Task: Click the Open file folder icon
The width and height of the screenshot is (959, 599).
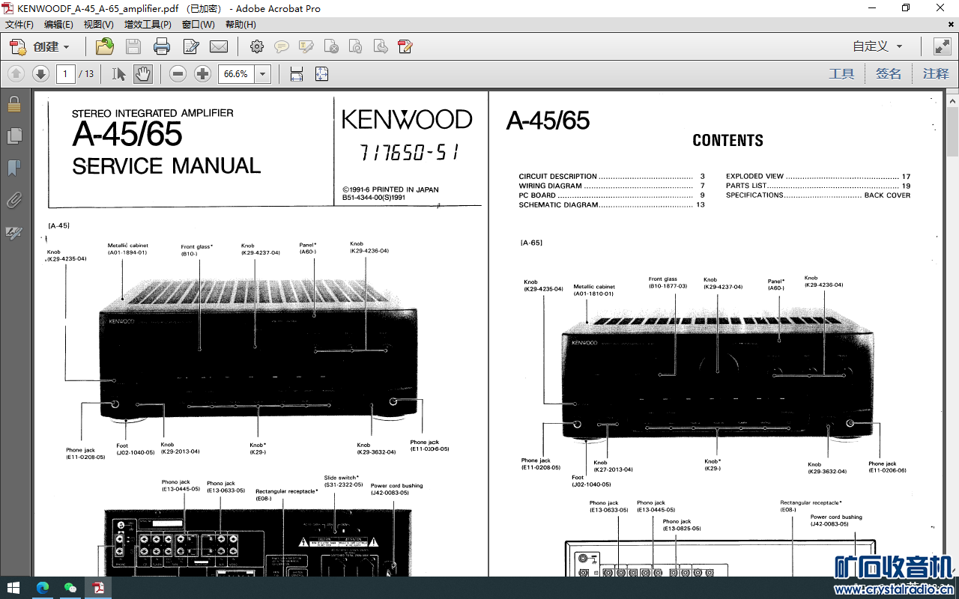Action: 105,46
